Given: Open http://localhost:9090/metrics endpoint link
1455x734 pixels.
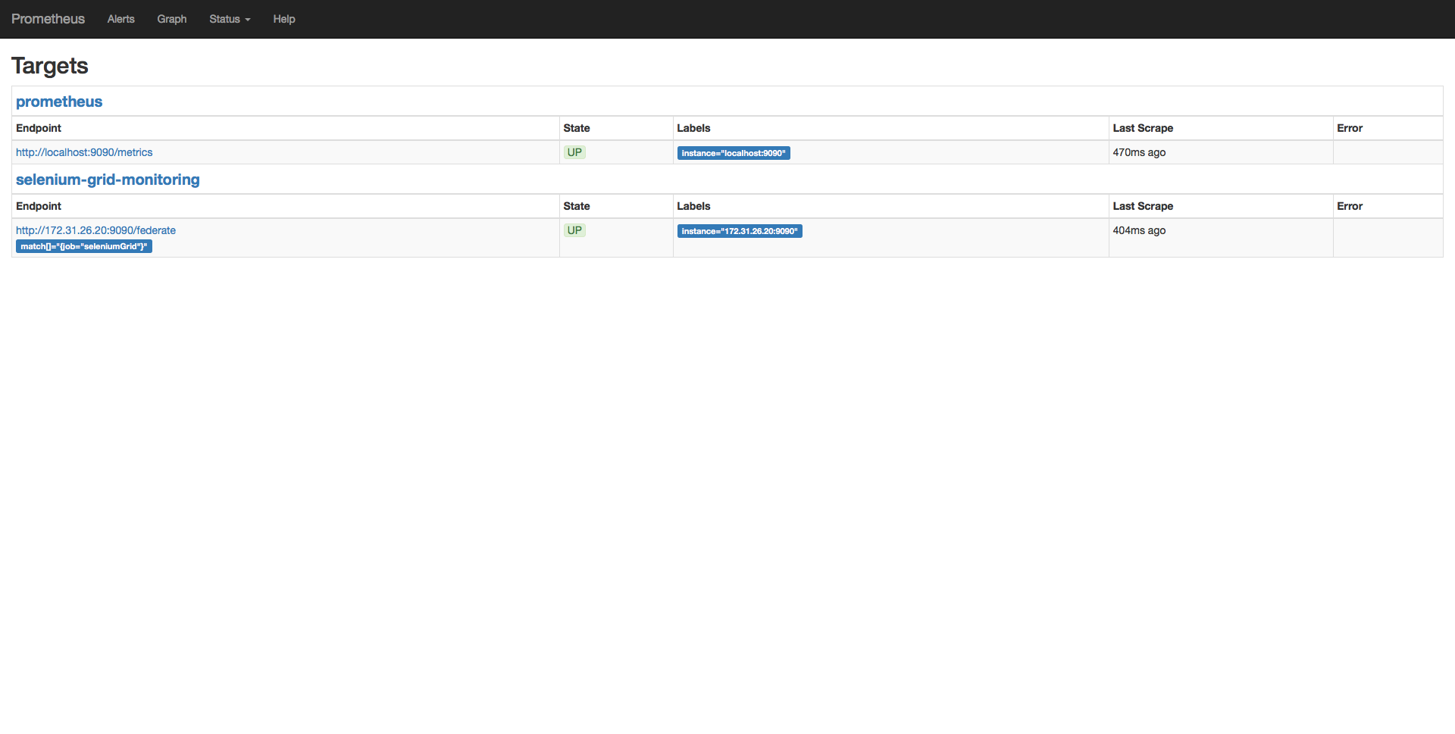Looking at the screenshot, I should pos(84,152).
